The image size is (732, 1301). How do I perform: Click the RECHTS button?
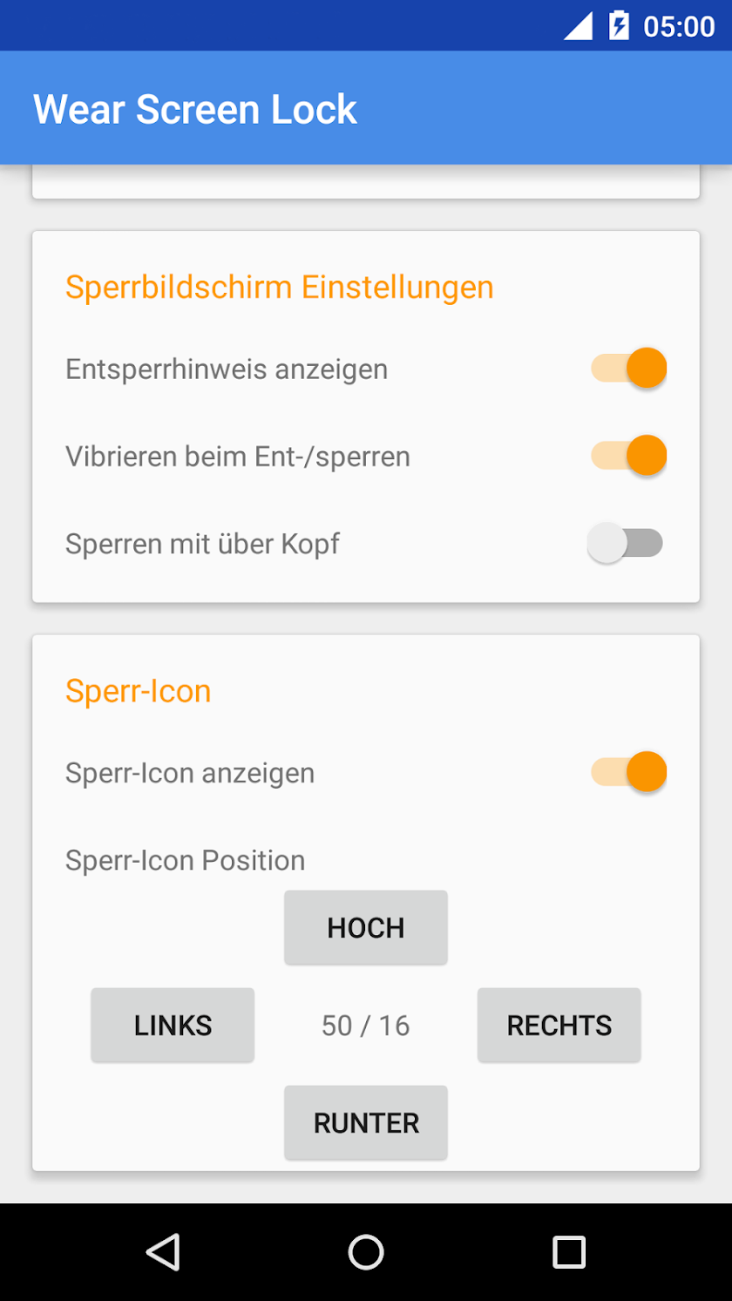point(559,1025)
